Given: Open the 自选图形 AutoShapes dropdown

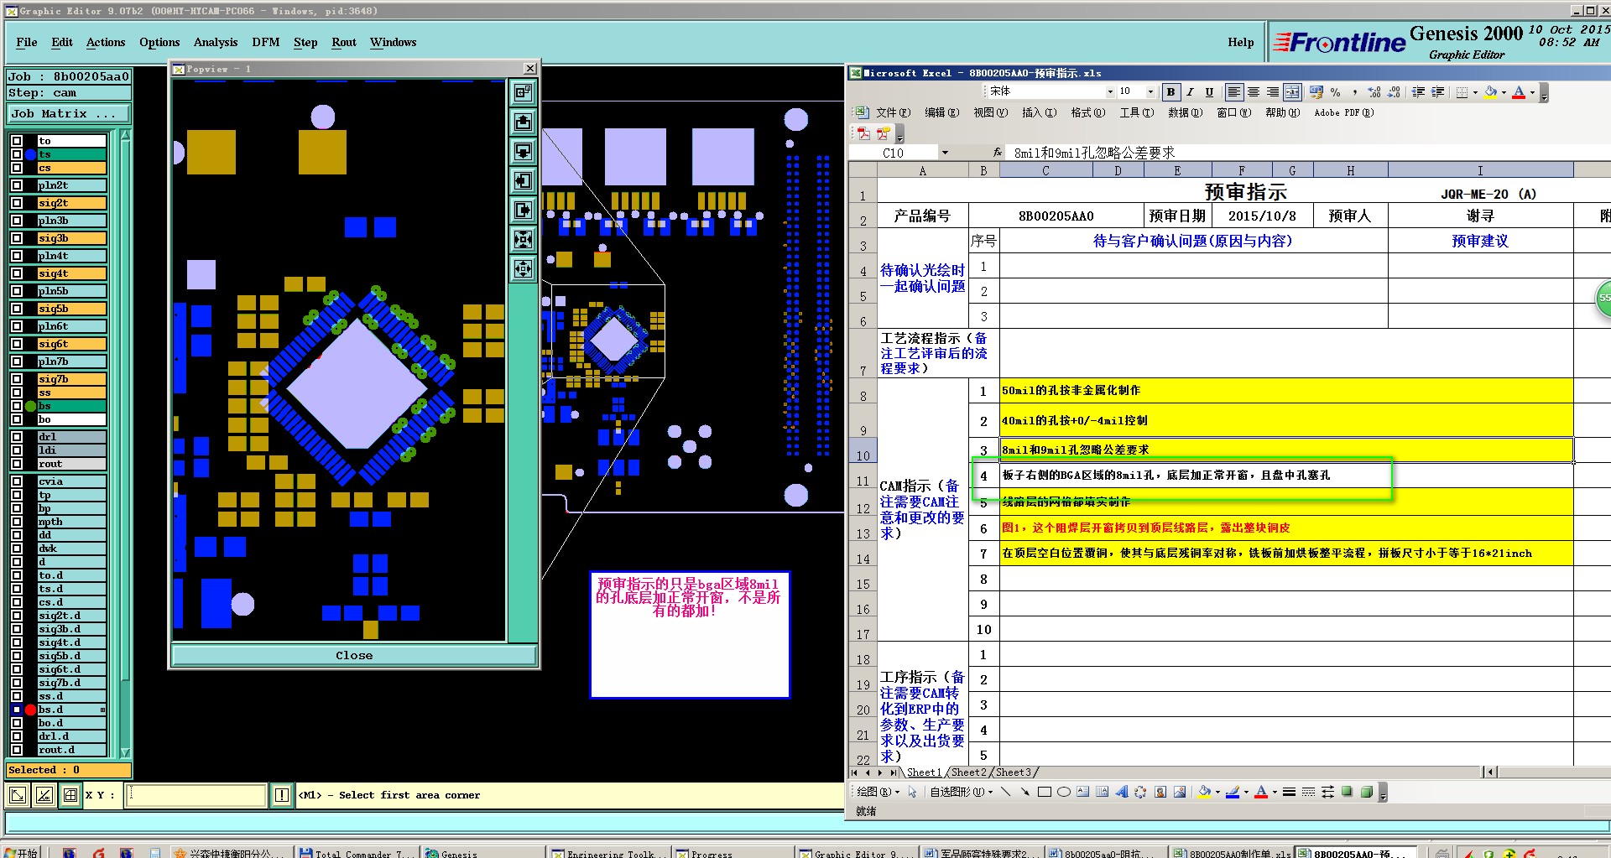Looking at the screenshot, I should click(x=962, y=792).
